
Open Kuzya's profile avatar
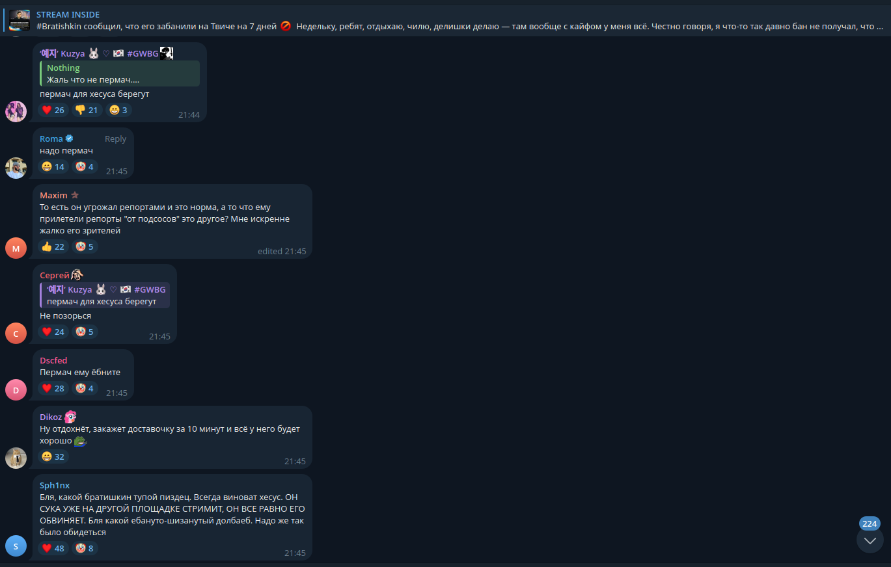pyautogui.click(x=16, y=111)
